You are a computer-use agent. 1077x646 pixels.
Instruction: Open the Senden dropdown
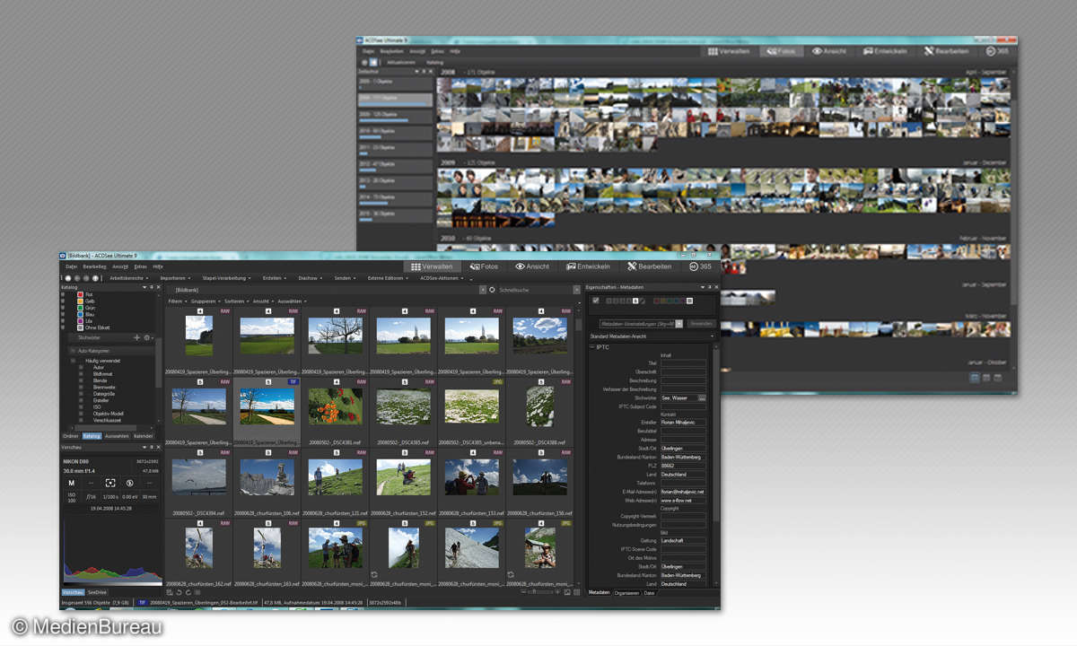[345, 278]
